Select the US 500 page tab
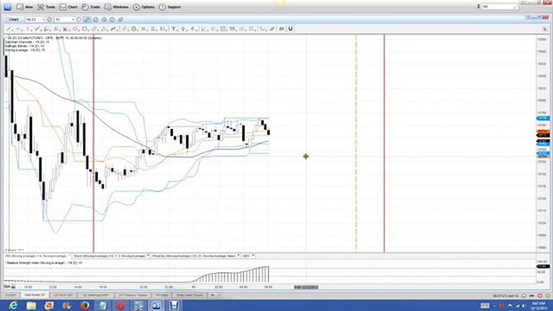 pyautogui.click(x=10, y=295)
